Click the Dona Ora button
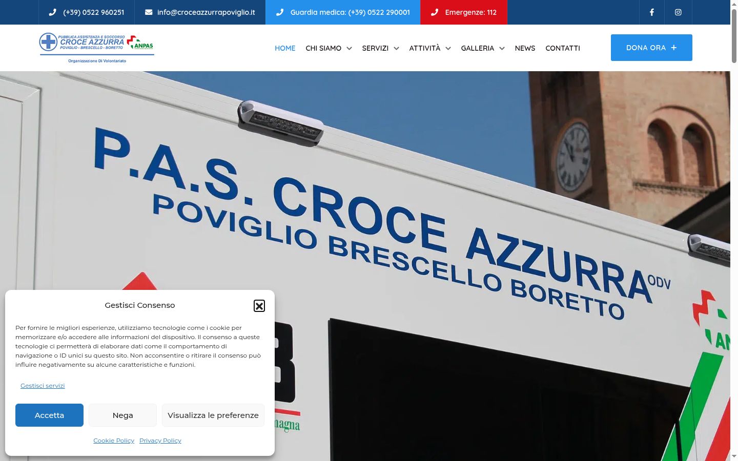Screen dimensions: 738x461 tap(651, 48)
